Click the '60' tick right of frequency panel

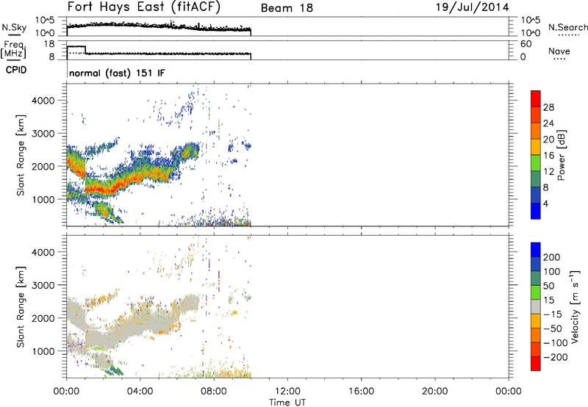click(x=526, y=44)
